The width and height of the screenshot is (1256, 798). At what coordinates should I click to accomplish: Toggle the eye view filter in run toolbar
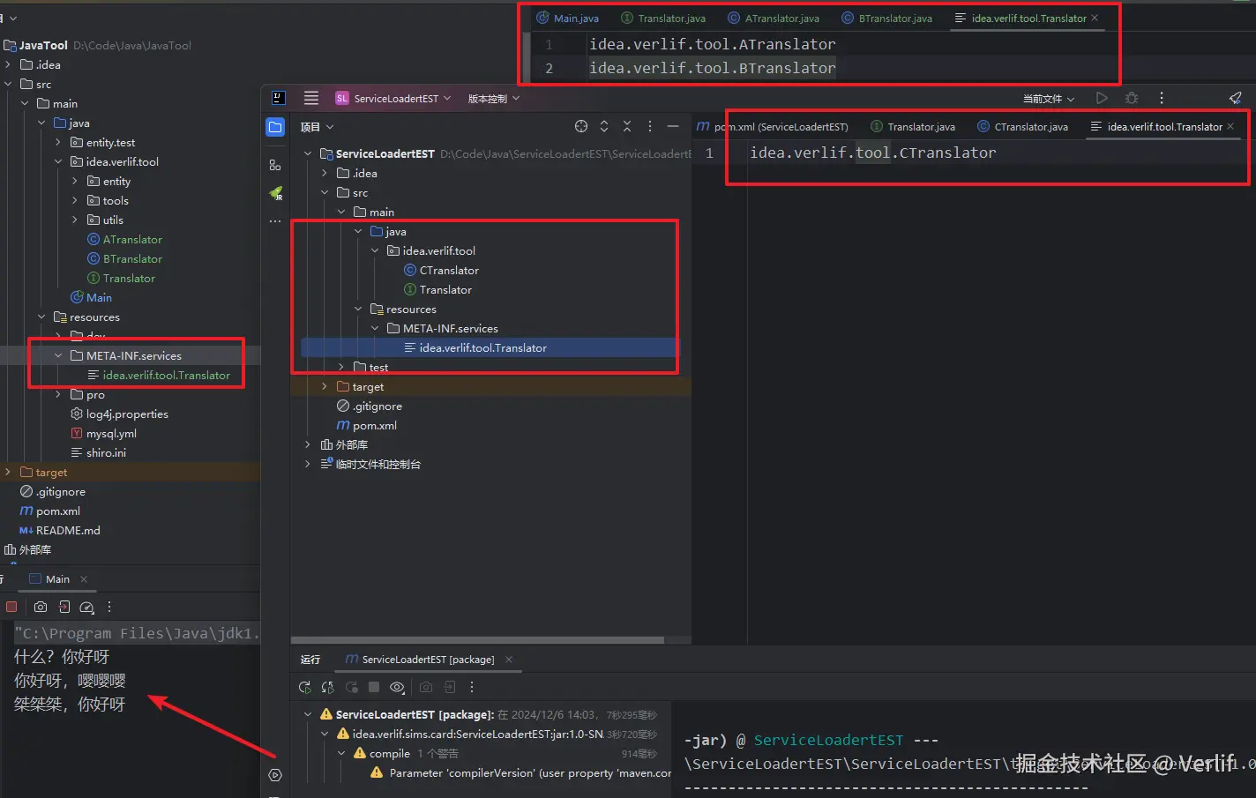pyautogui.click(x=397, y=687)
